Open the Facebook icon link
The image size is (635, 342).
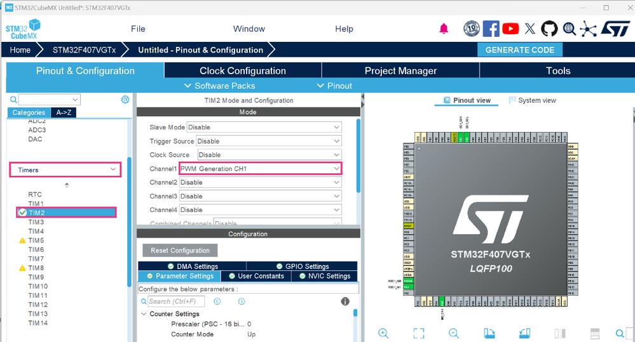tap(491, 29)
